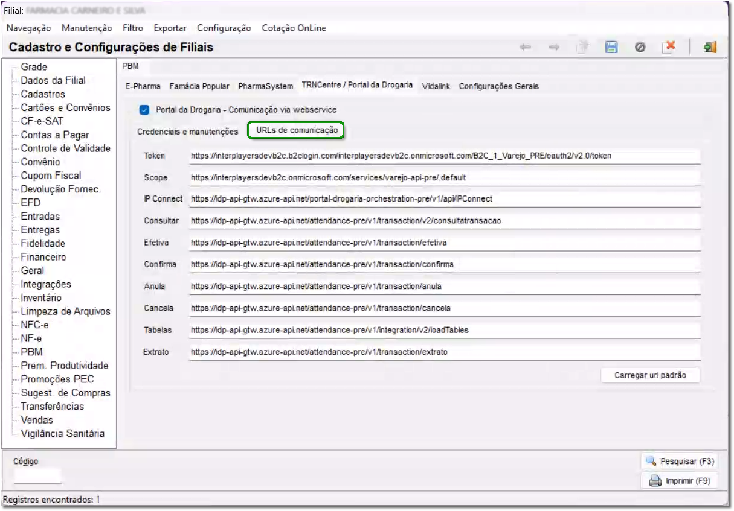Select URLs de comunicação sub-tab
This screenshot has height=511, width=734.
296,130
